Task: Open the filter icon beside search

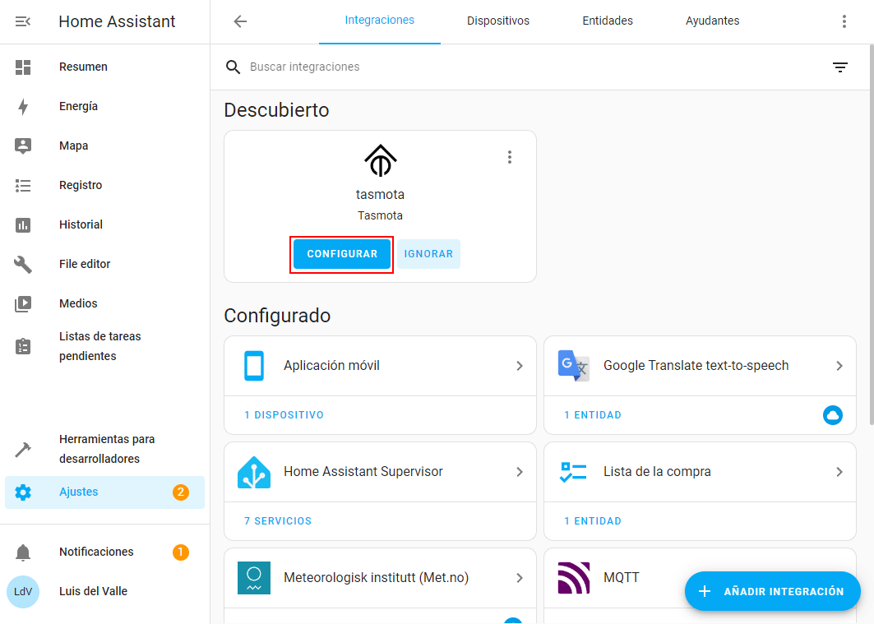Action: [839, 67]
